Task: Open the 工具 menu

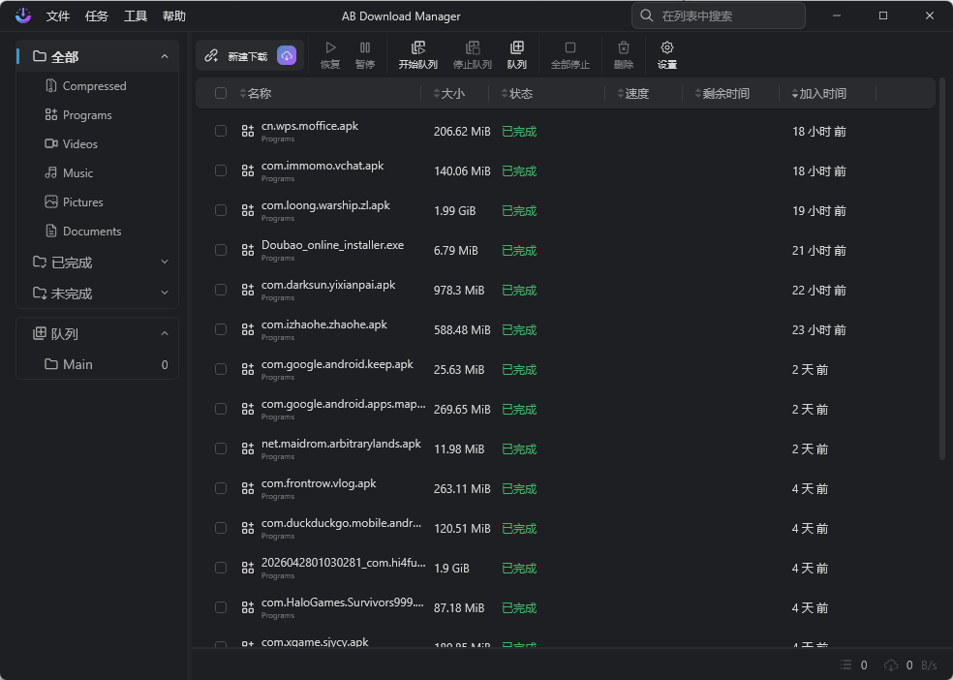Action: point(135,16)
